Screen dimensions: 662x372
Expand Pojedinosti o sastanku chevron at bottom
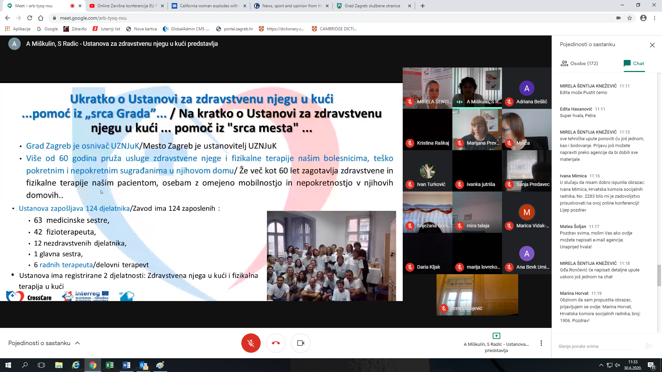(78, 343)
